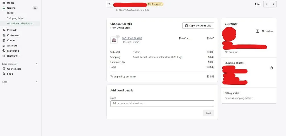This screenshot has width=286, height=136.
Task: Click the Print button
Action: tap(258, 4)
